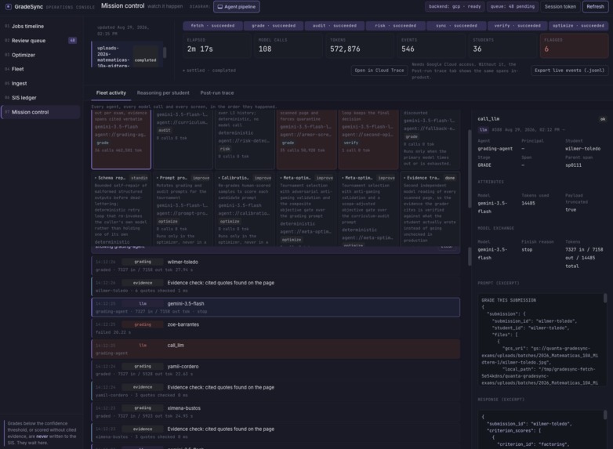Click the risk succeeded stage chip
Image resolution: width=613 pixels, height=449 pixels.
point(395,26)
